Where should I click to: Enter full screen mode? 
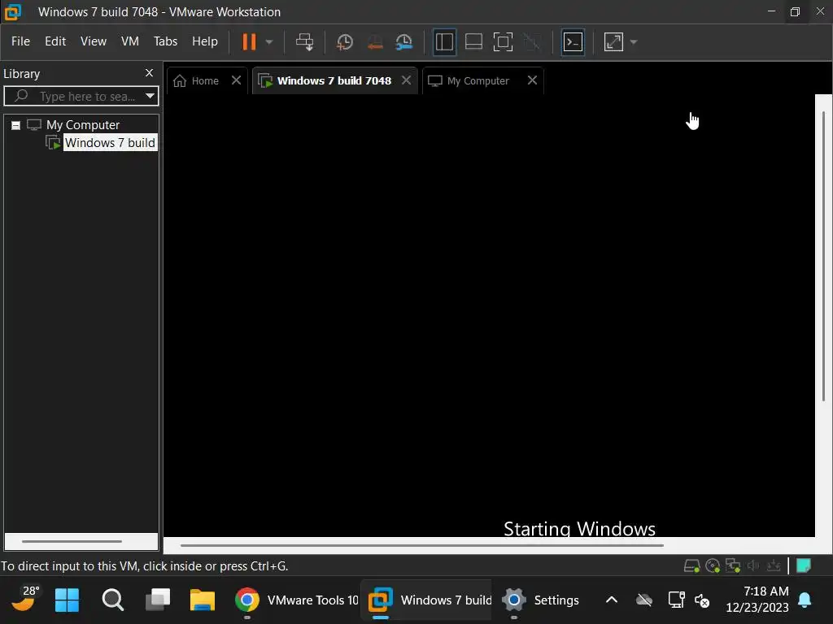click(503, 42)
